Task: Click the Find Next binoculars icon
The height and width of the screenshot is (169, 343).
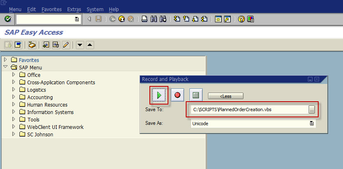Action: point(163,19)
